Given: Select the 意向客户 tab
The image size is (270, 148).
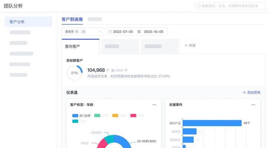Looking at the screenshot, I should [80, 46].
